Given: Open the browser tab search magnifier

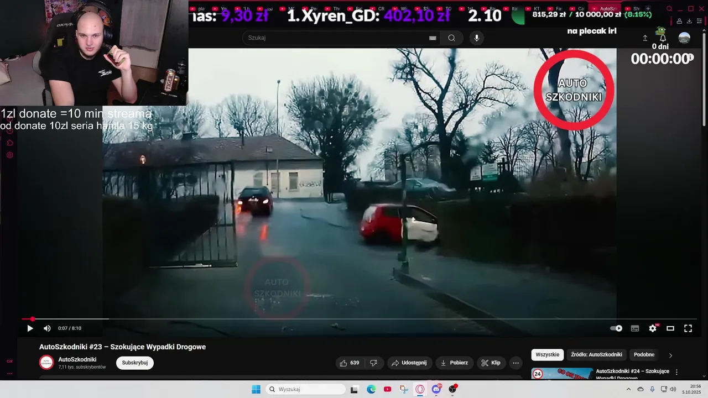Looking at the screenshot, I should 669,9.
